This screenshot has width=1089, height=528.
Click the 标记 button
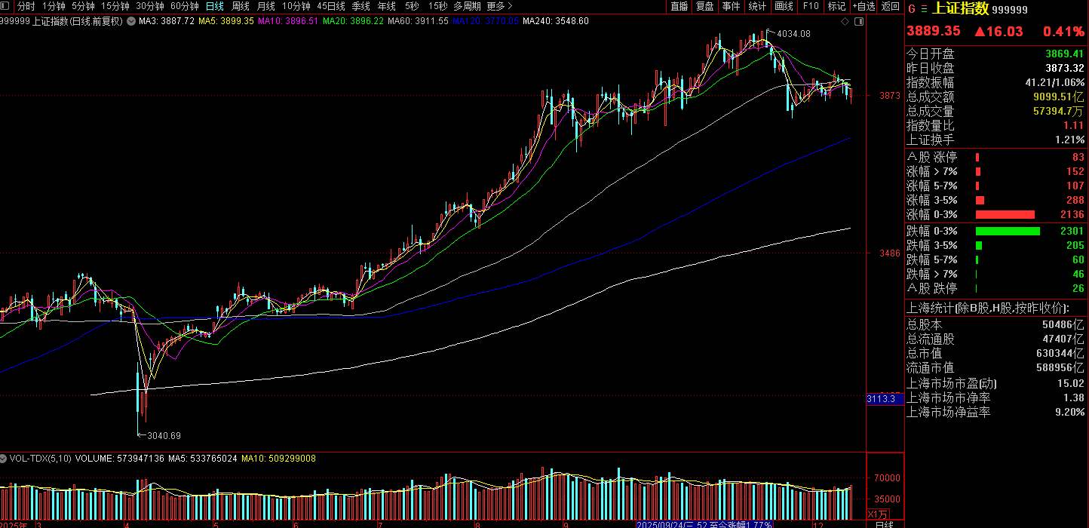tap(836, 6)
